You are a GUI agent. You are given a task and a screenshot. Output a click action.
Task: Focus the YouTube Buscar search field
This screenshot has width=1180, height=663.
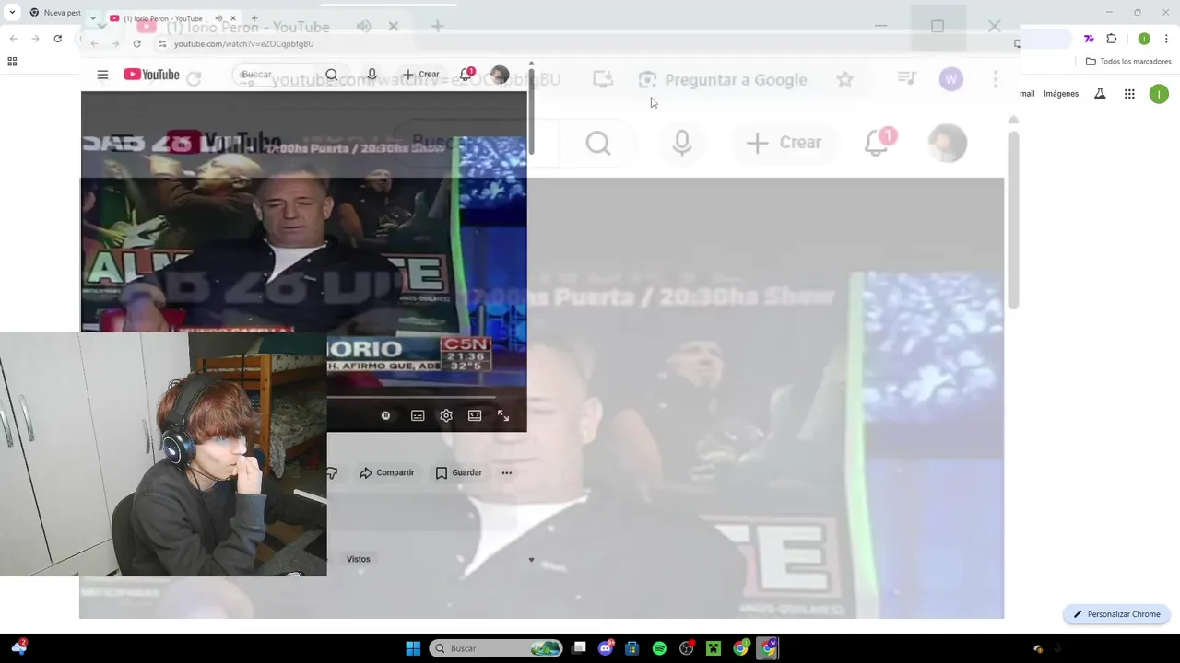[274, 75]
